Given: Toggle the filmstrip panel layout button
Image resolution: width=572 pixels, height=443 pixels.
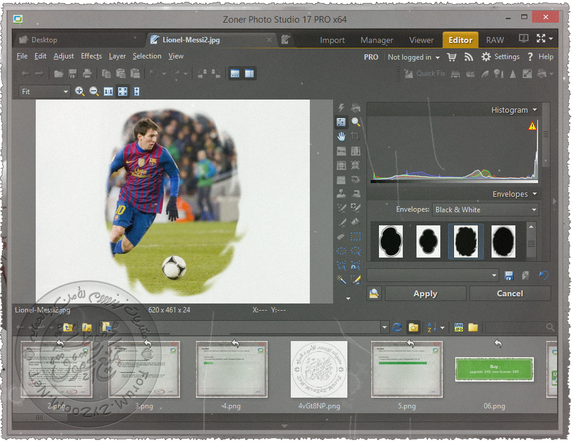Looking at the screenshot, I should 235,74.
